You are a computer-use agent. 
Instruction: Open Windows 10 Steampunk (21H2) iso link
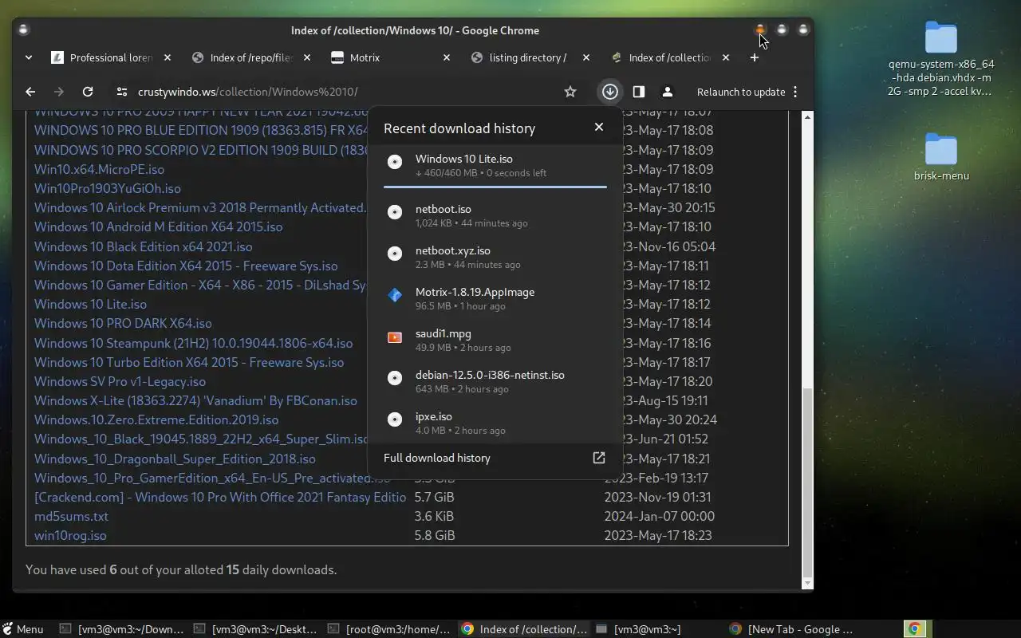click(x=193, y=343)
